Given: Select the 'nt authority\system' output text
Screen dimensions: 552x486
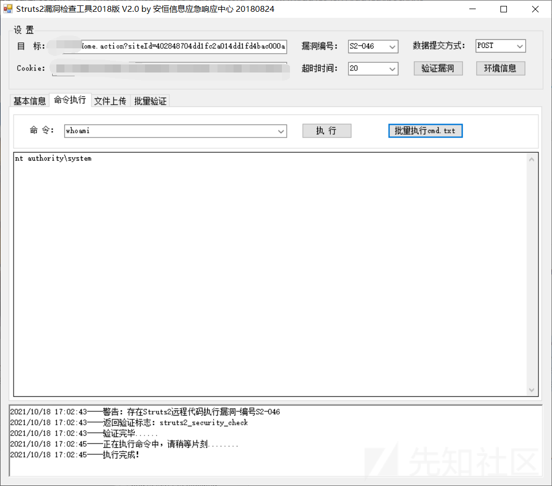Looking at the screenshot, I should [53, 158].
